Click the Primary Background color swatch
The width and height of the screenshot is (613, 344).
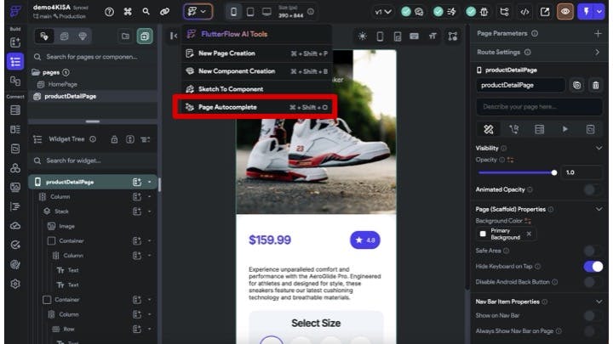tap(483, 234)
